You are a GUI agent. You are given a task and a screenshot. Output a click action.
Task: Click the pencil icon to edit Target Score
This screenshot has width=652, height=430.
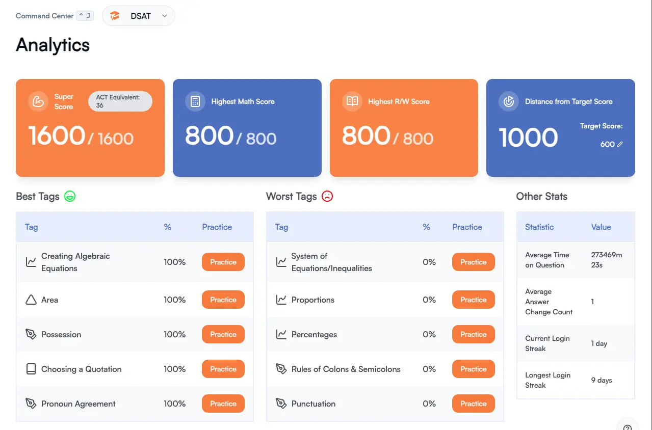click(x=620, y=144)
